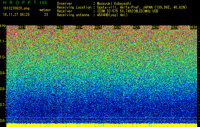Image resolution: width=200 pixels, height=127 pixels.
Task: Click the meteor count 23
Action: point(46,15)
